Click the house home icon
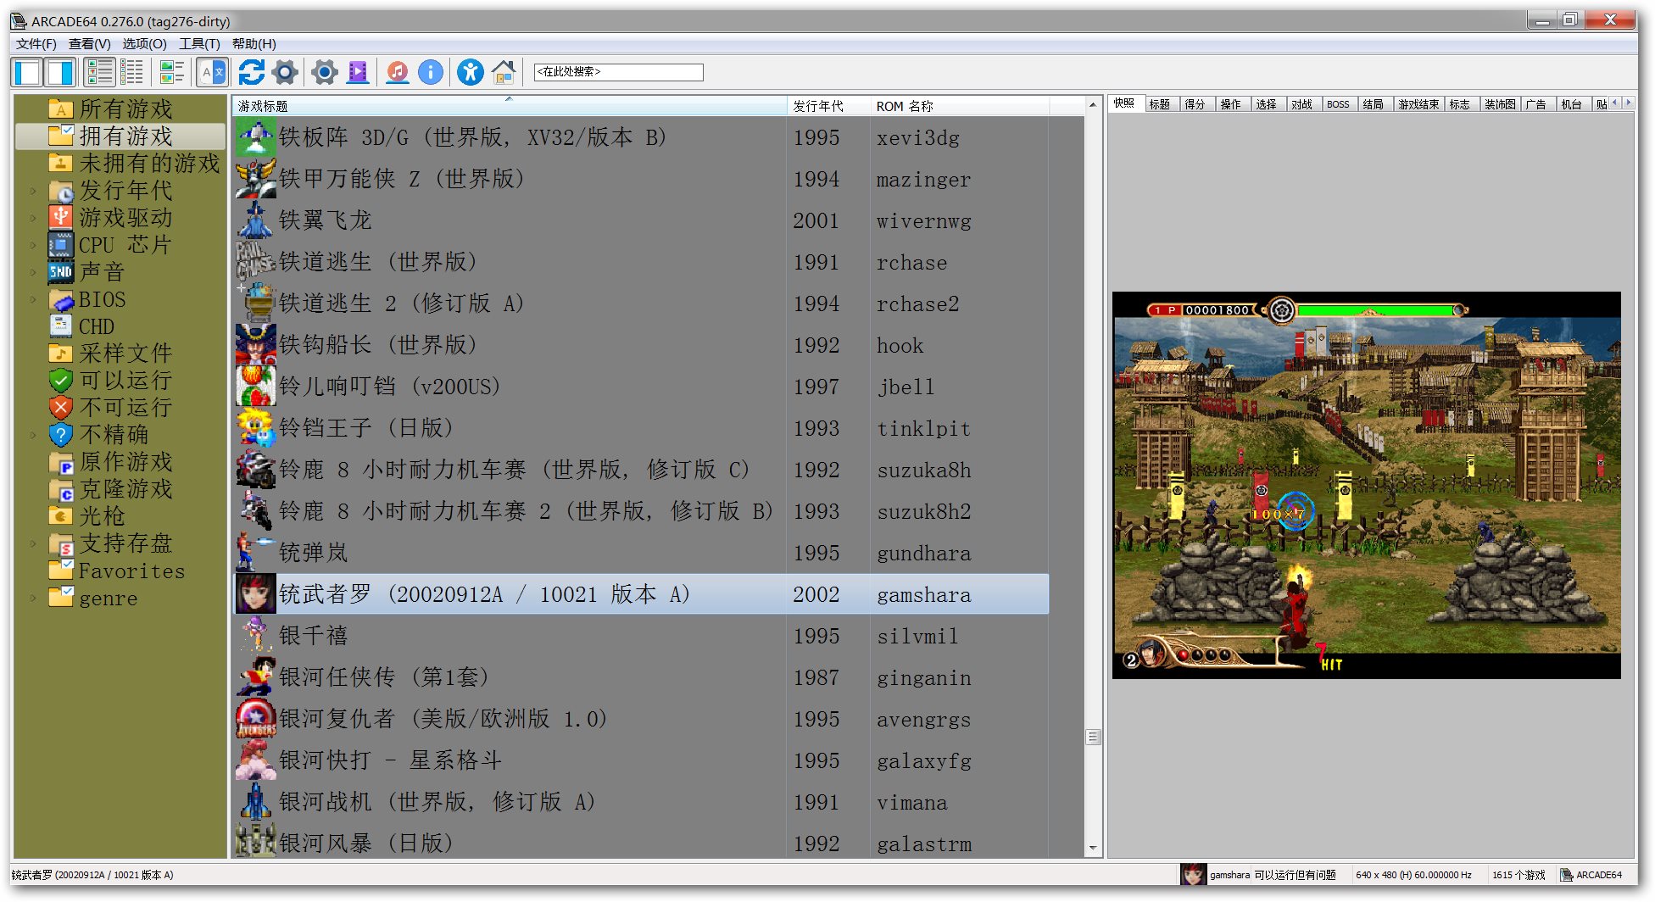The image size is (1655, 902). click(x=504, y=73)
